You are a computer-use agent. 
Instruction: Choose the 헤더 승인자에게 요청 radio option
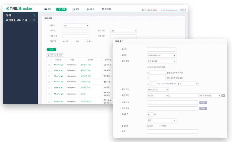click(148, 78)
